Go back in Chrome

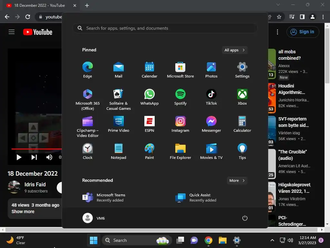pyautogui.click(x=7, y=17)
